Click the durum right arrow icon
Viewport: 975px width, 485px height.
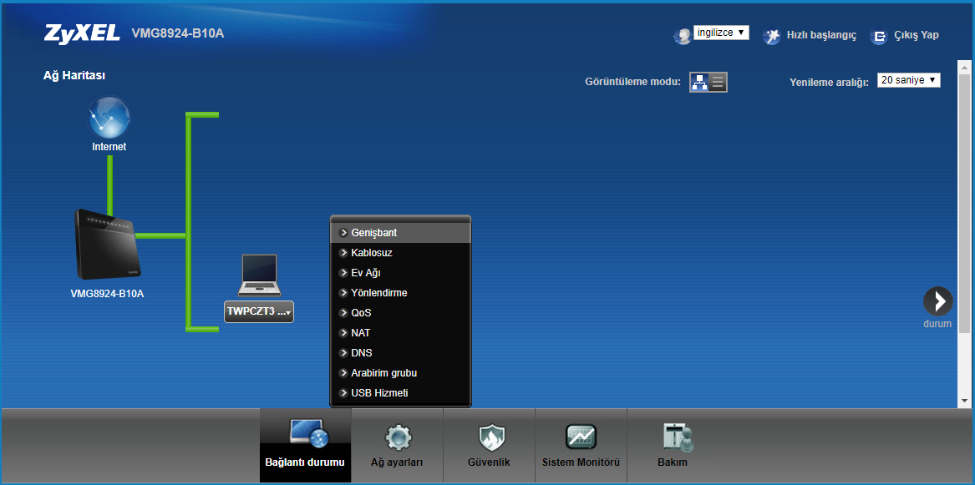click(937, 301)
